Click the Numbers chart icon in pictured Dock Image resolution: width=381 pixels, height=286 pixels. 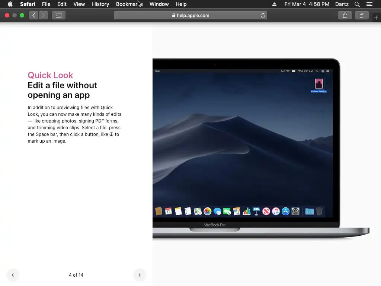coord(246,211)
